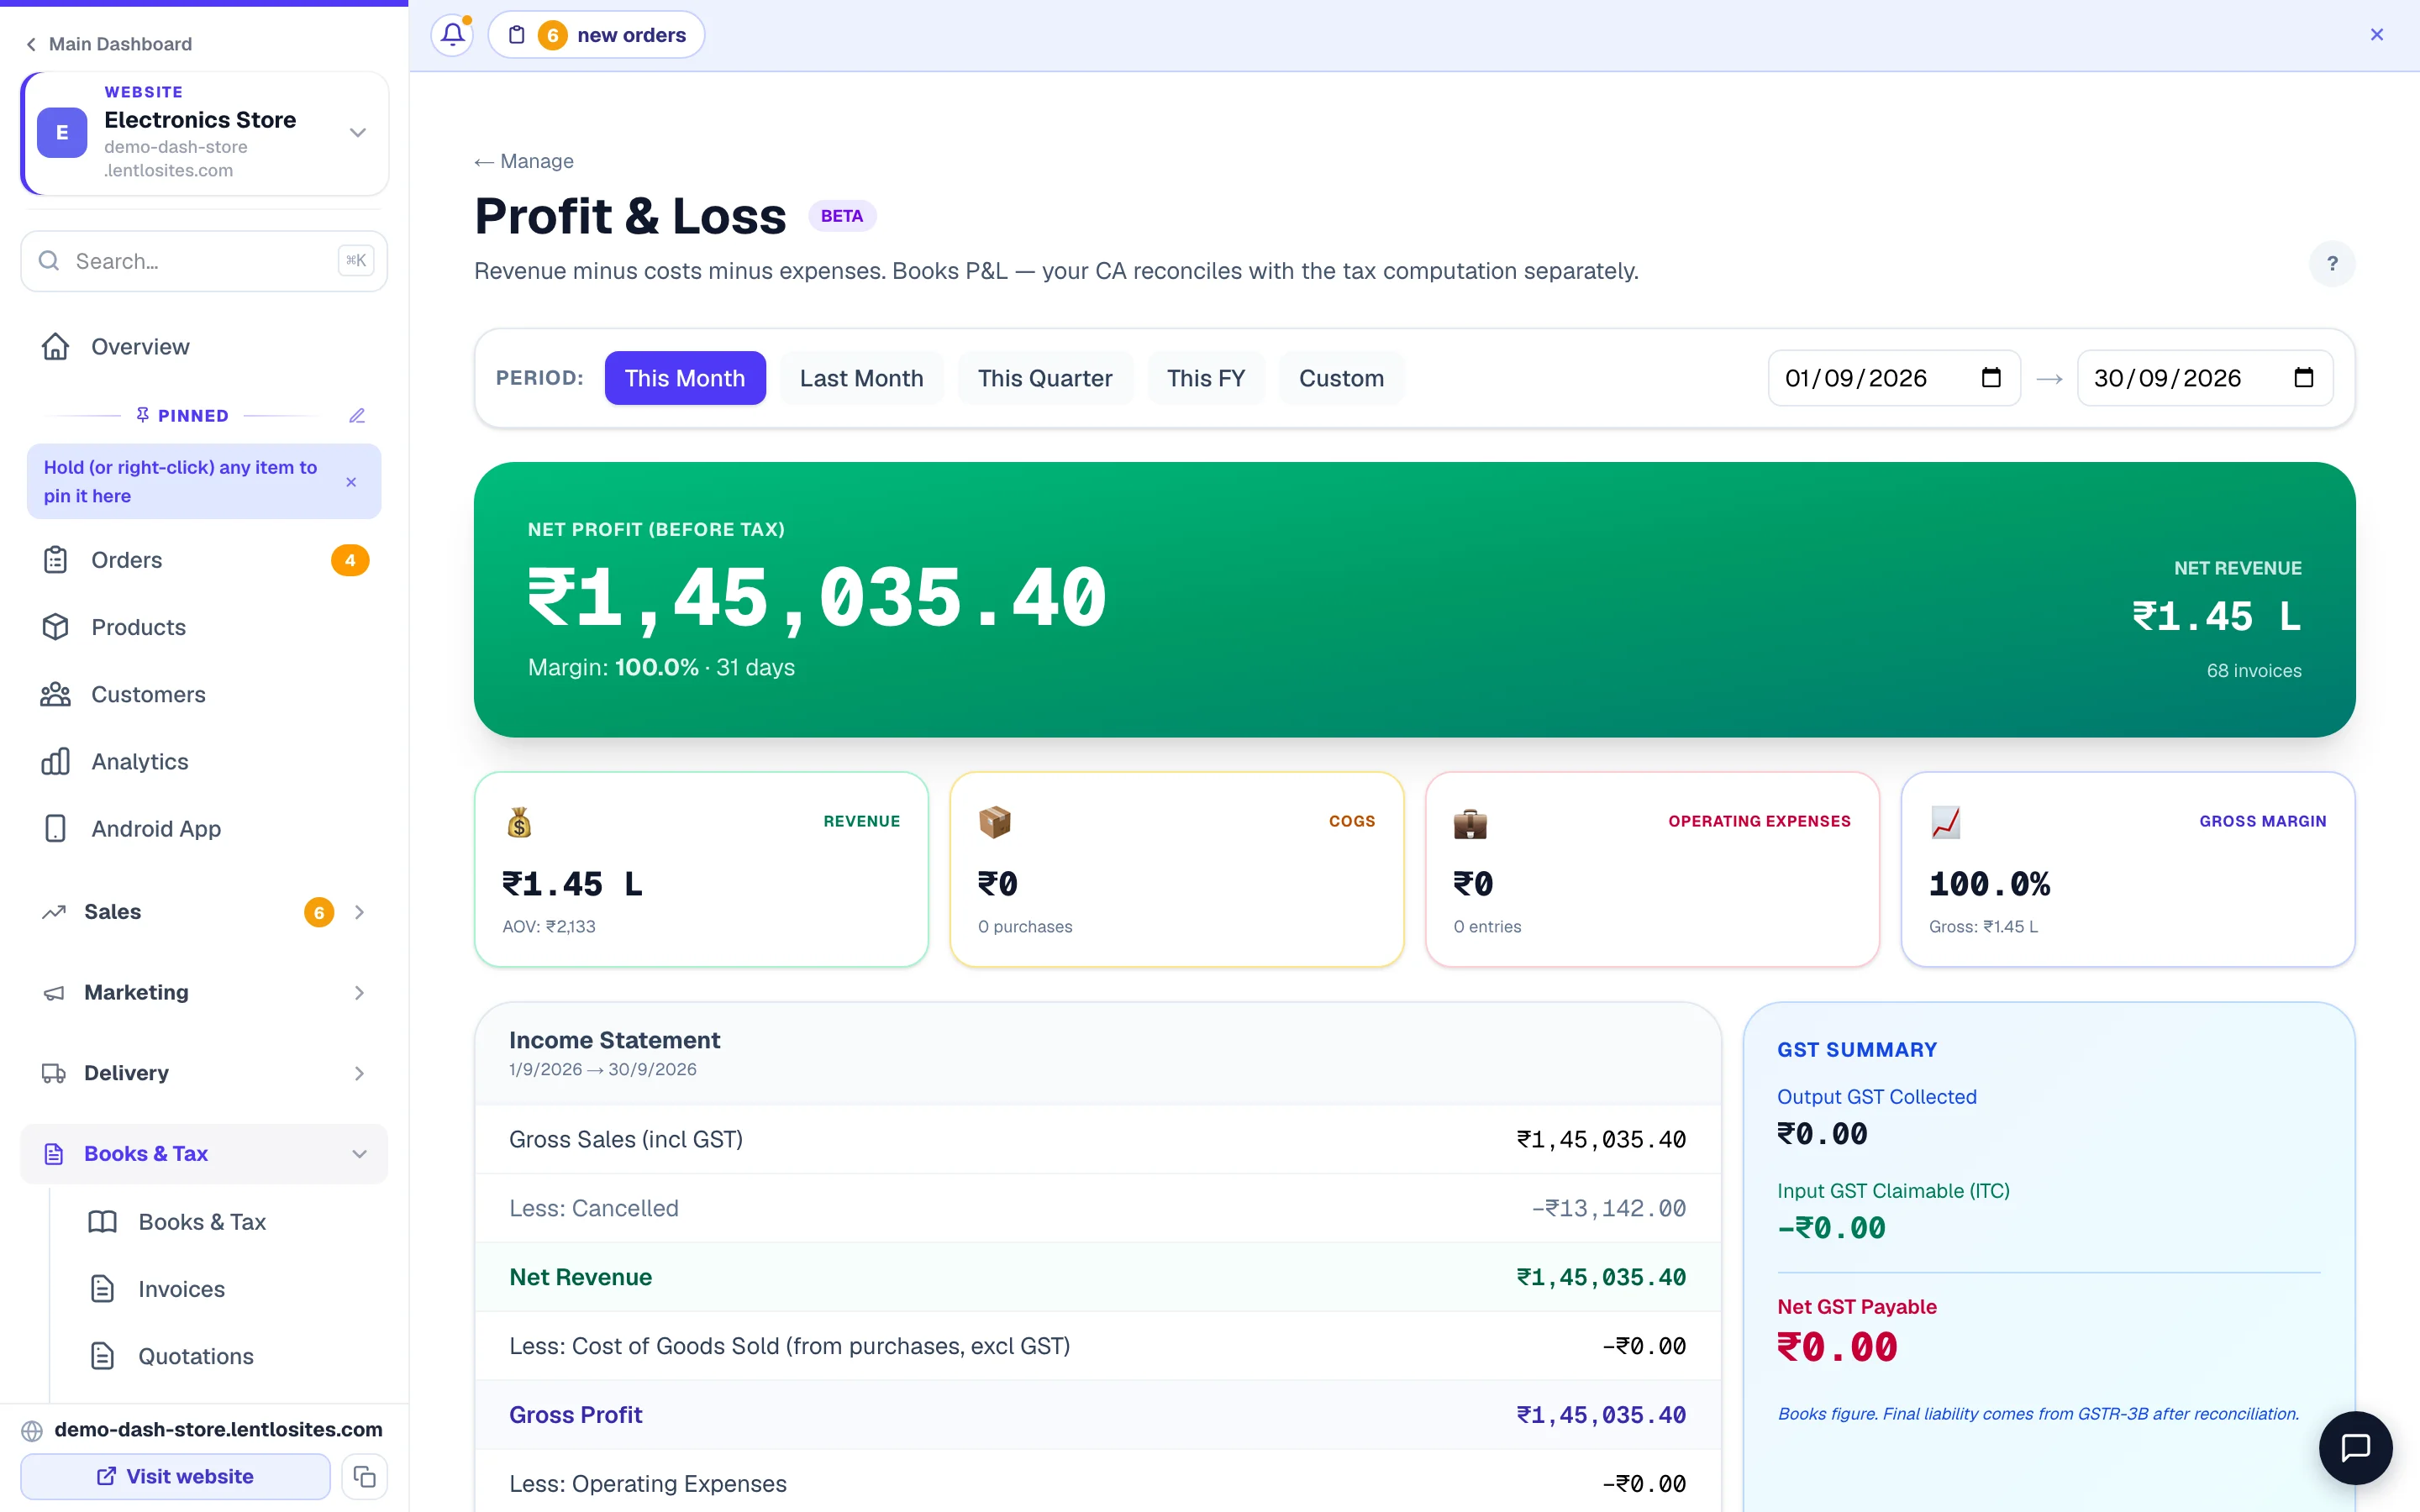Open calendar picker for end date 30/09/2026
Viewport: 2420px width, 1512px height.
(x=2303, y=378)
